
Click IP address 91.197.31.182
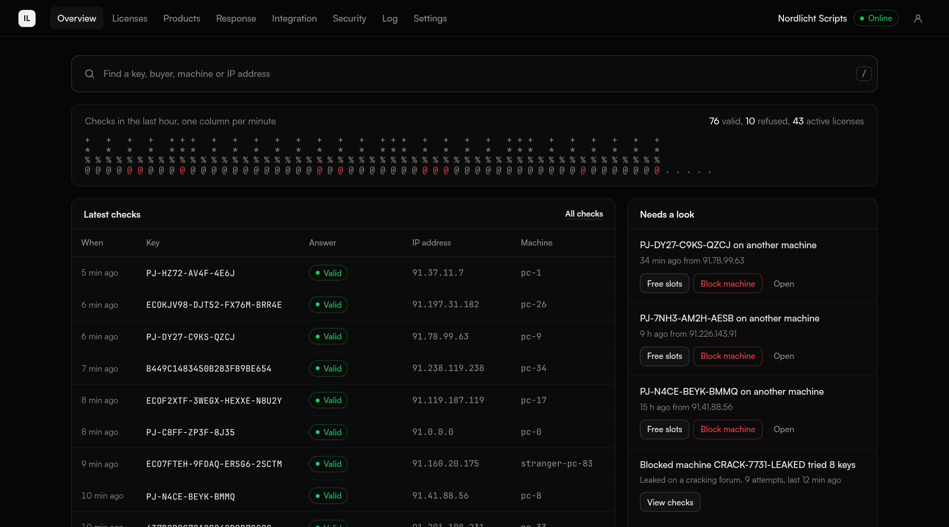pyautogui.click(x=446, y=304)
